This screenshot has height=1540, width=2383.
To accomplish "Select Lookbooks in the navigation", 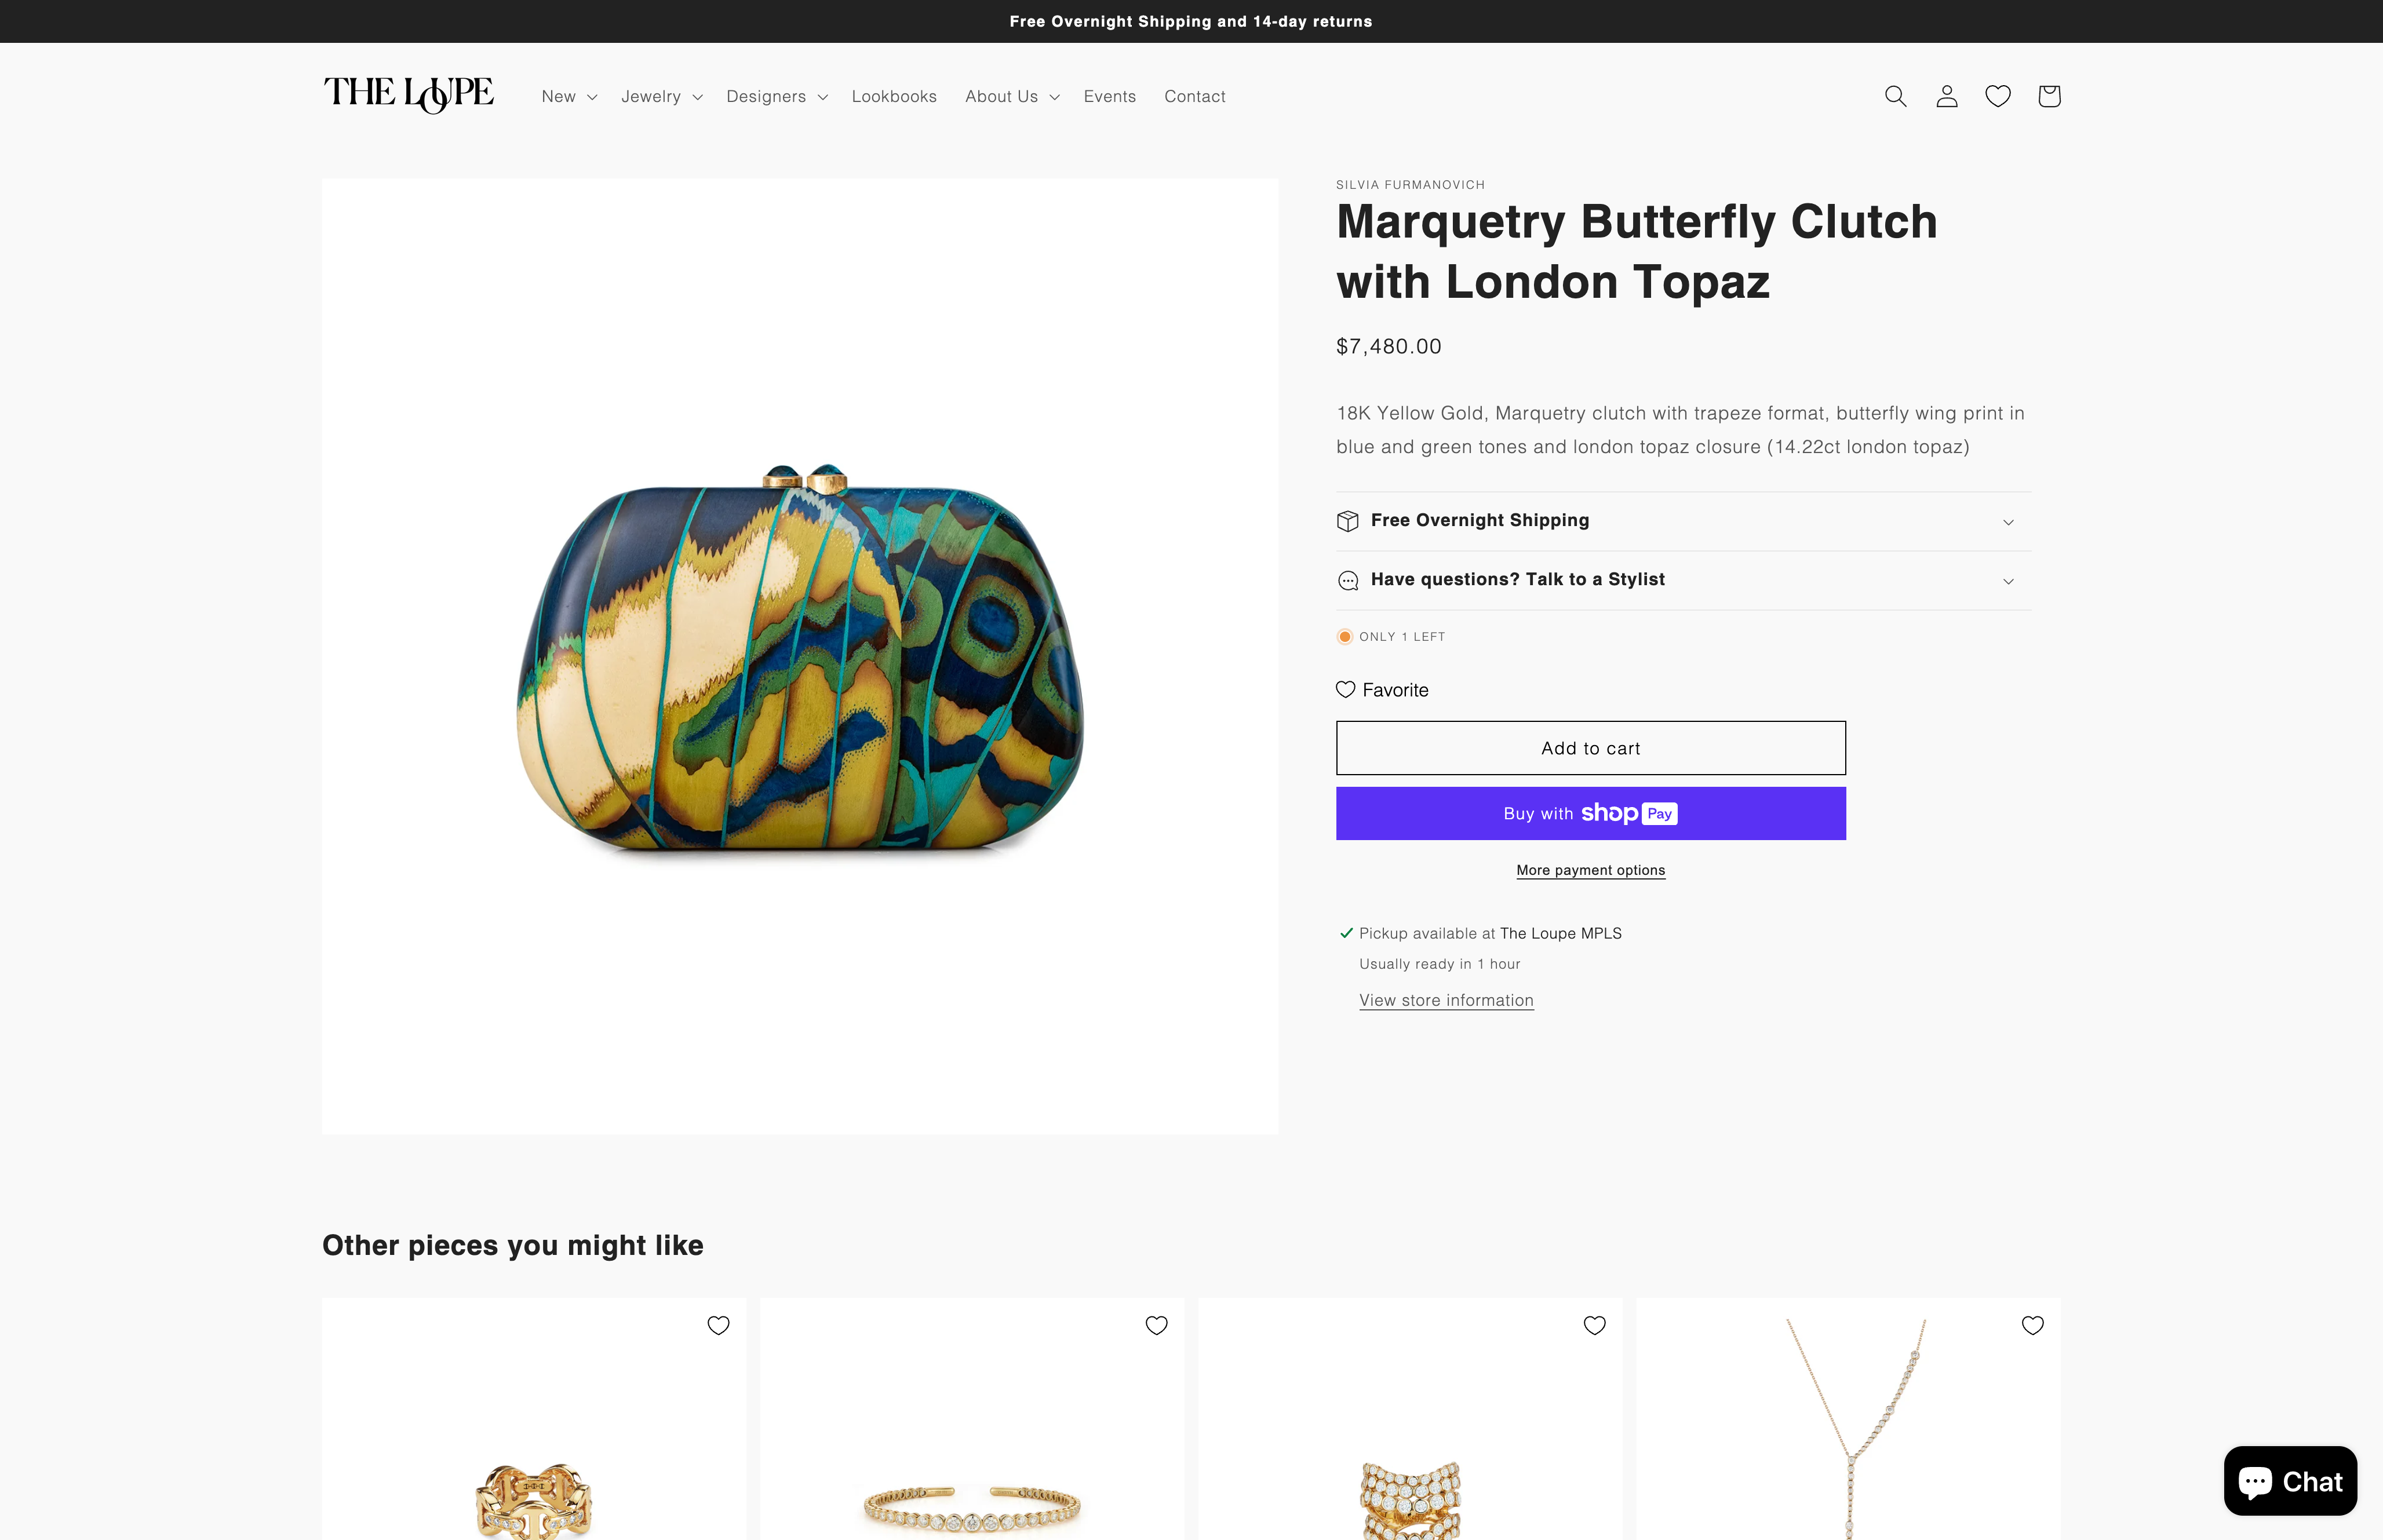I will (893, 96).
